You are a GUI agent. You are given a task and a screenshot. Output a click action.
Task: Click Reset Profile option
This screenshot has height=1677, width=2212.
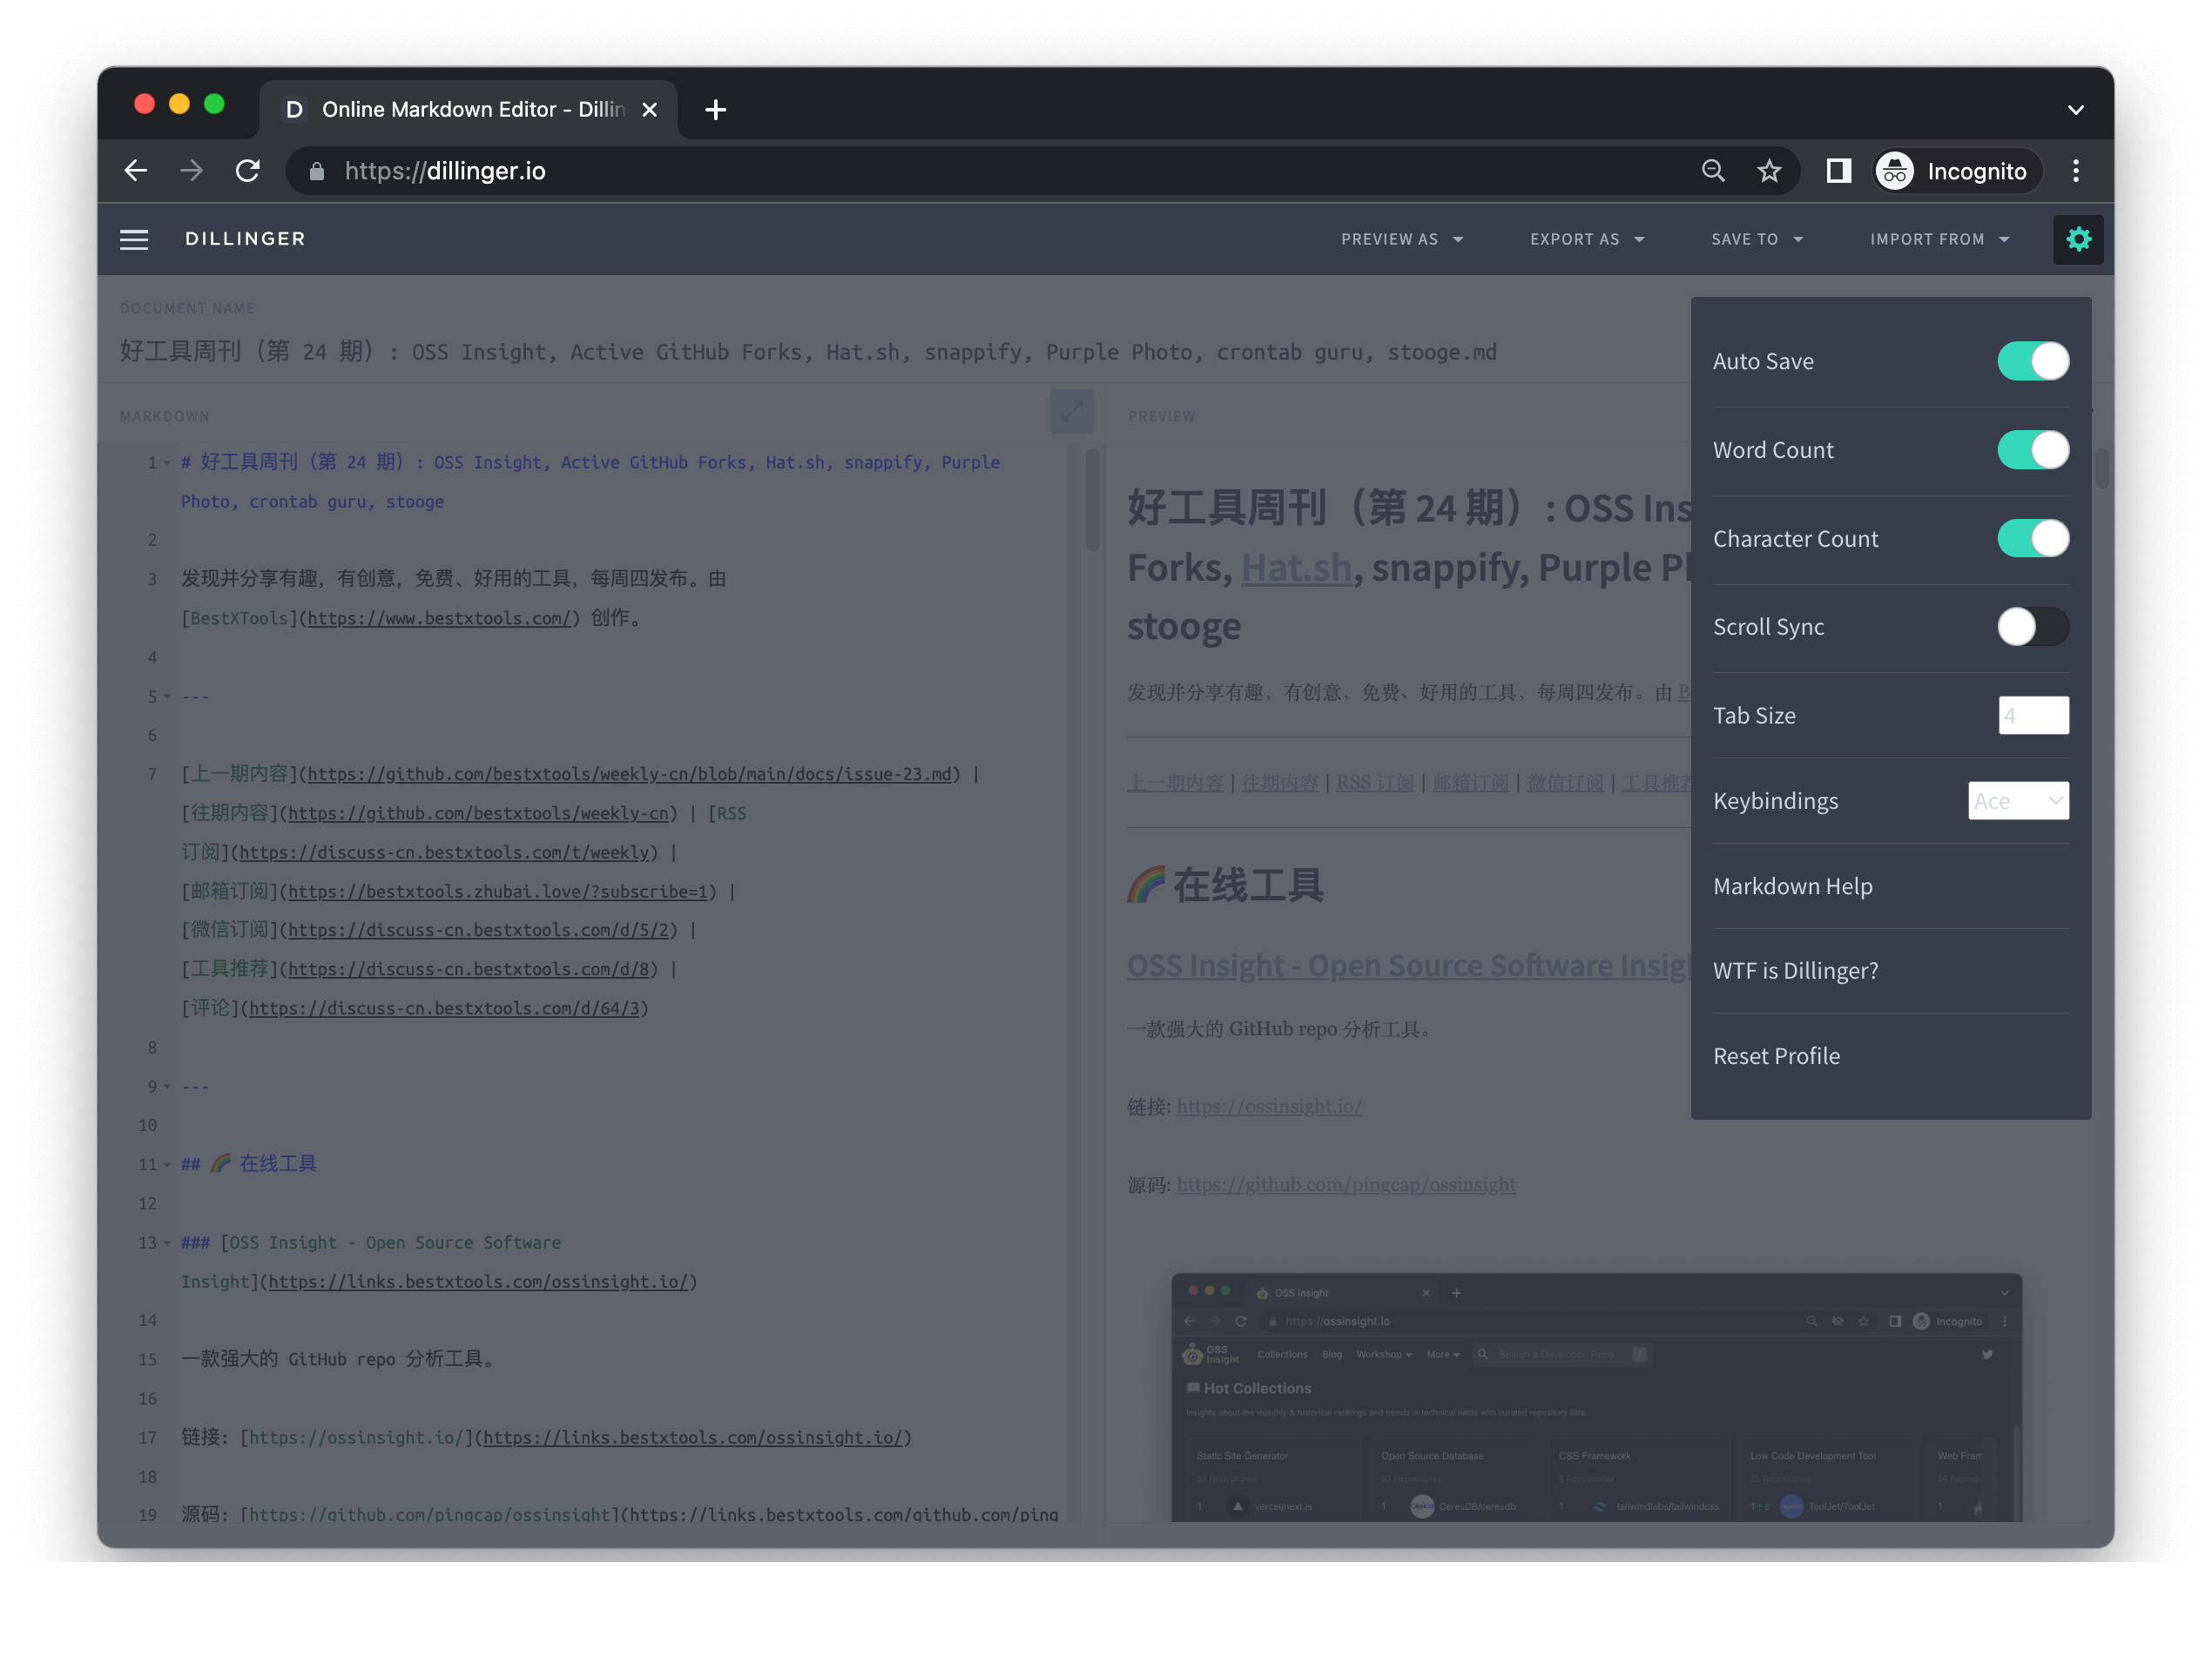pyautogui.click(x=1776, y=1056)
